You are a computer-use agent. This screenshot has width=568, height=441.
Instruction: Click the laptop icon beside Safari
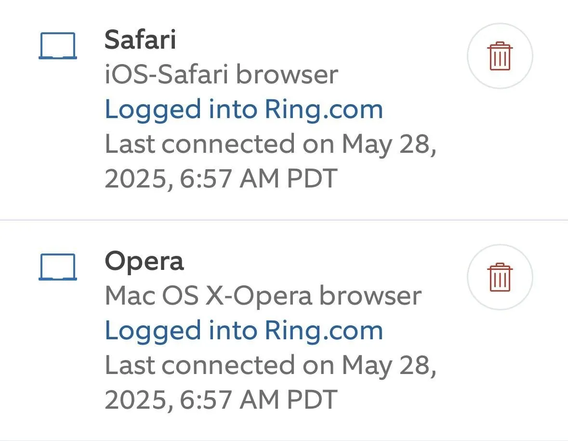(57, 46)
